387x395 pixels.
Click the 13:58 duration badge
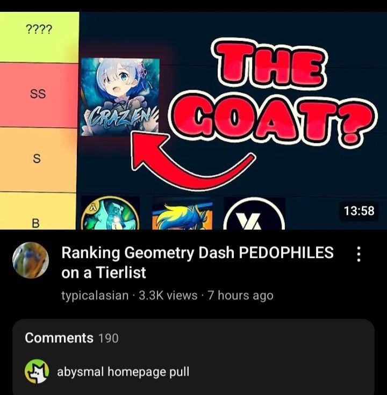pos(359,211)
